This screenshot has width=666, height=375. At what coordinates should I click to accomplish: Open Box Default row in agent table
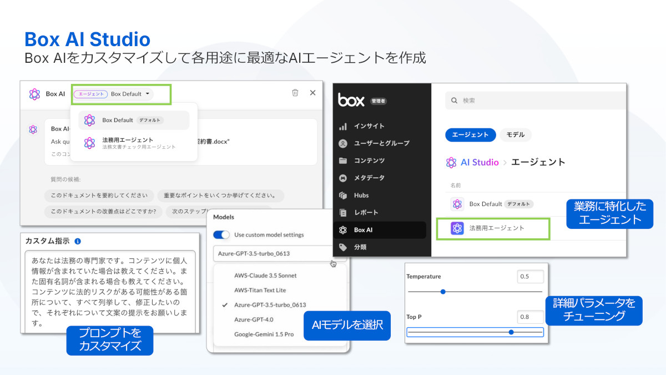point(537,204)
